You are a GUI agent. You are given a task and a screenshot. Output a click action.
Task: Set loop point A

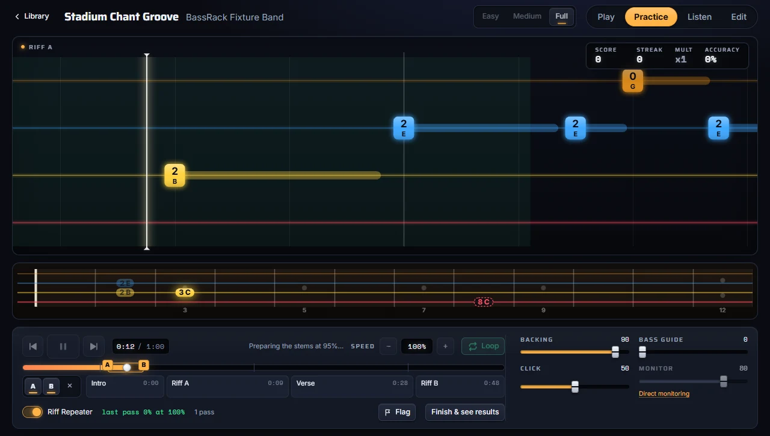click(x=33, y=386)
